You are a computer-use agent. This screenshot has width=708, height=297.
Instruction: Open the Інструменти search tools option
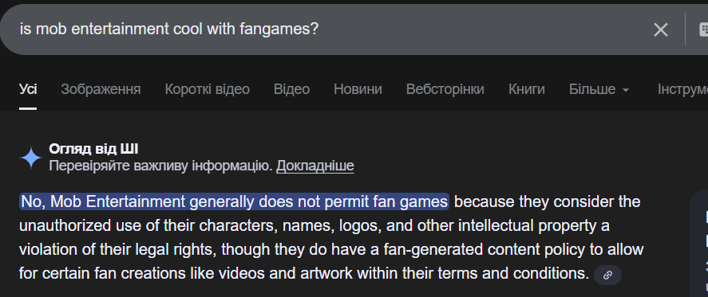682,89
